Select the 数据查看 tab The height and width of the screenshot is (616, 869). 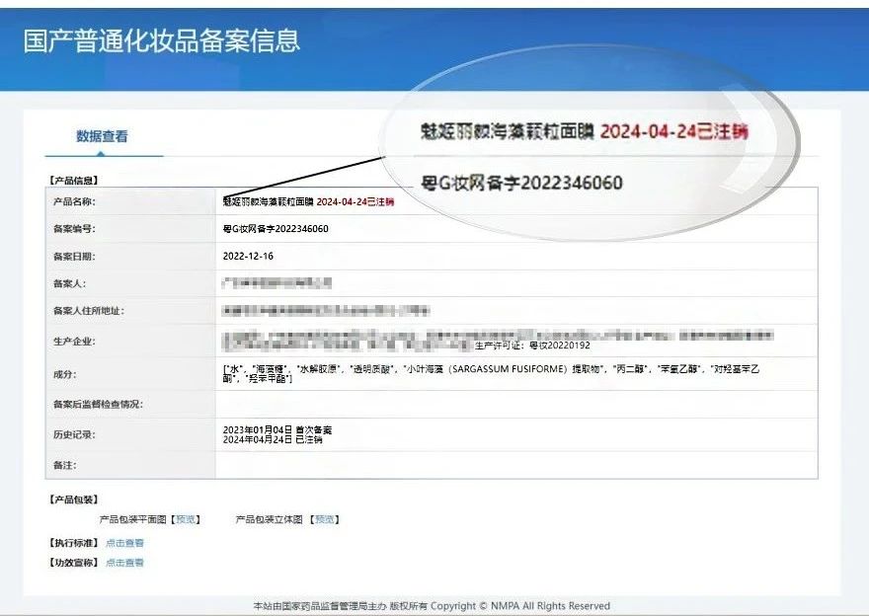[x=102, y=135]
